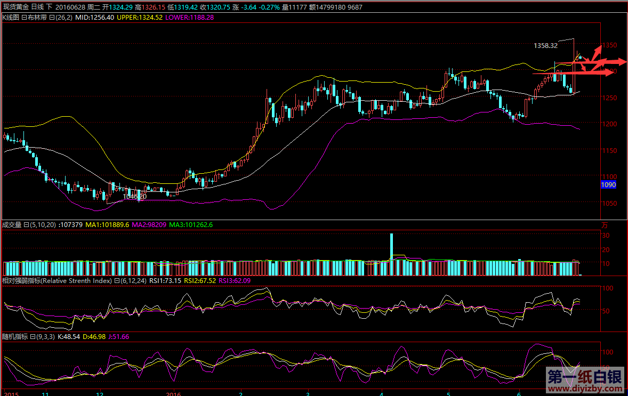The image size is (628, 396).
Task: Click the blue 1090 price marker
Action: click(608, 185)
